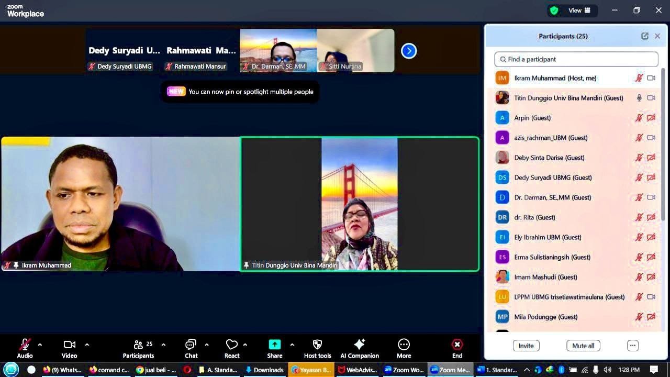This screenshot has height=377, width=670.
Task: Click the End meeting icon
Action: pyautogui.click(x=457, y=345)
